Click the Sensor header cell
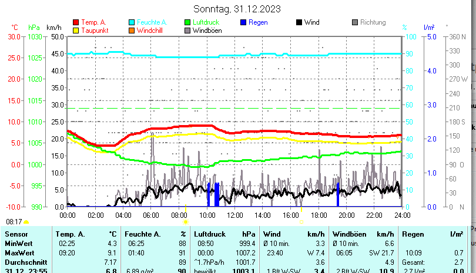 tap(16, 234)
